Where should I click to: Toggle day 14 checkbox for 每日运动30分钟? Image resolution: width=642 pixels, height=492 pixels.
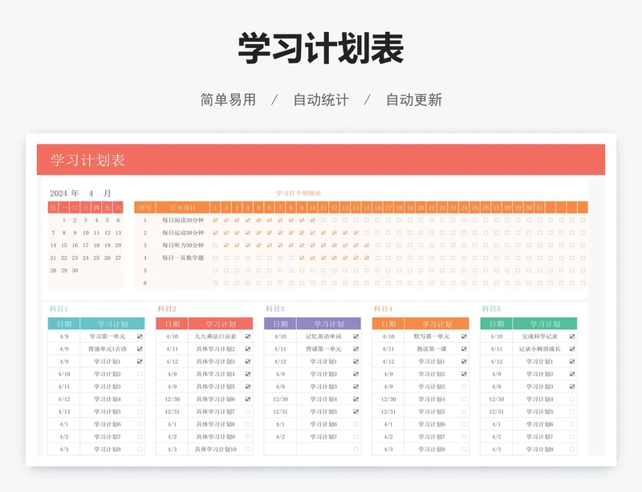click(x=356, y=233)
